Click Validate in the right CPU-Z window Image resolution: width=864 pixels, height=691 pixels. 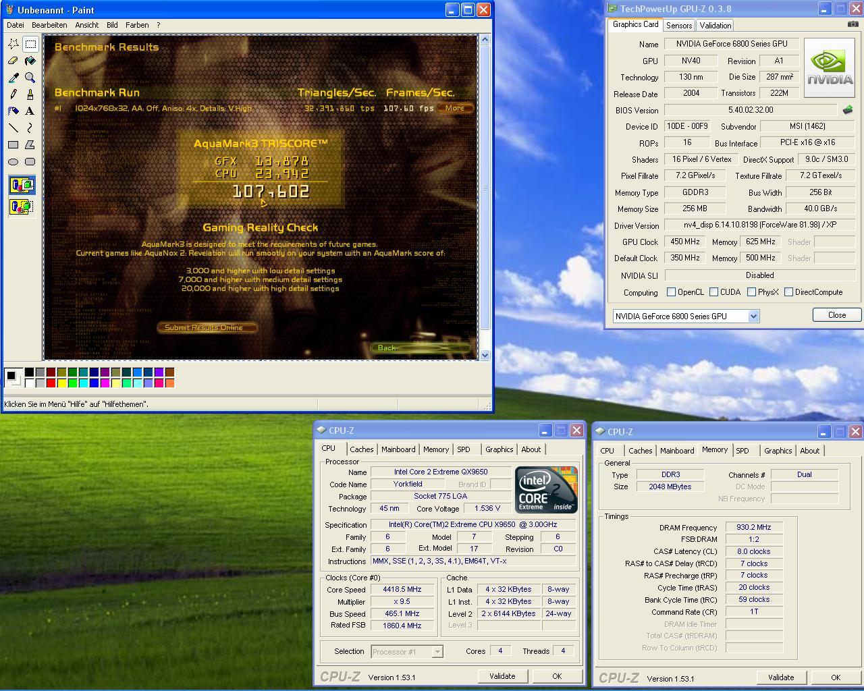781,678
